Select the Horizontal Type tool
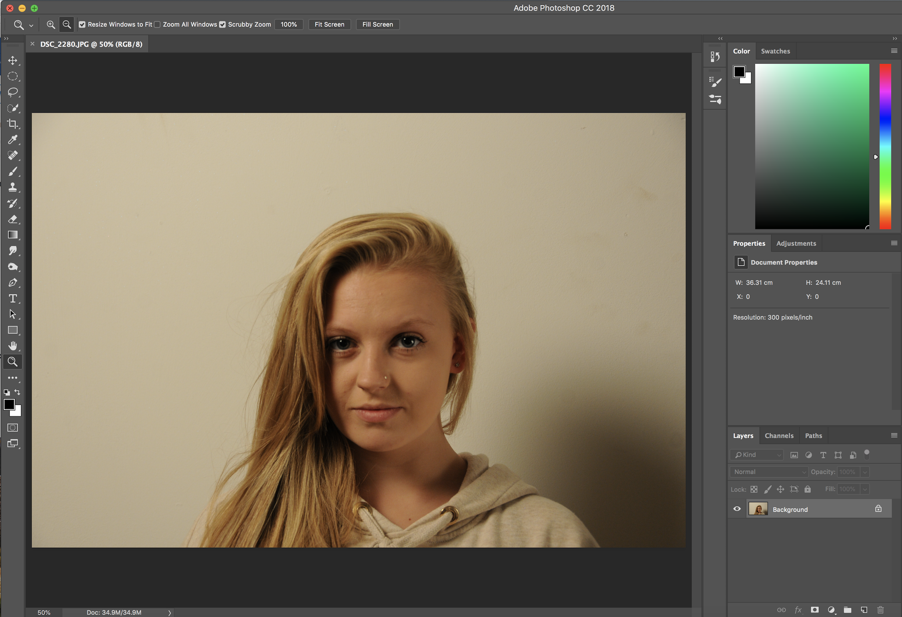The height and width of the screenshot is (617, 902). coord(13,299)
